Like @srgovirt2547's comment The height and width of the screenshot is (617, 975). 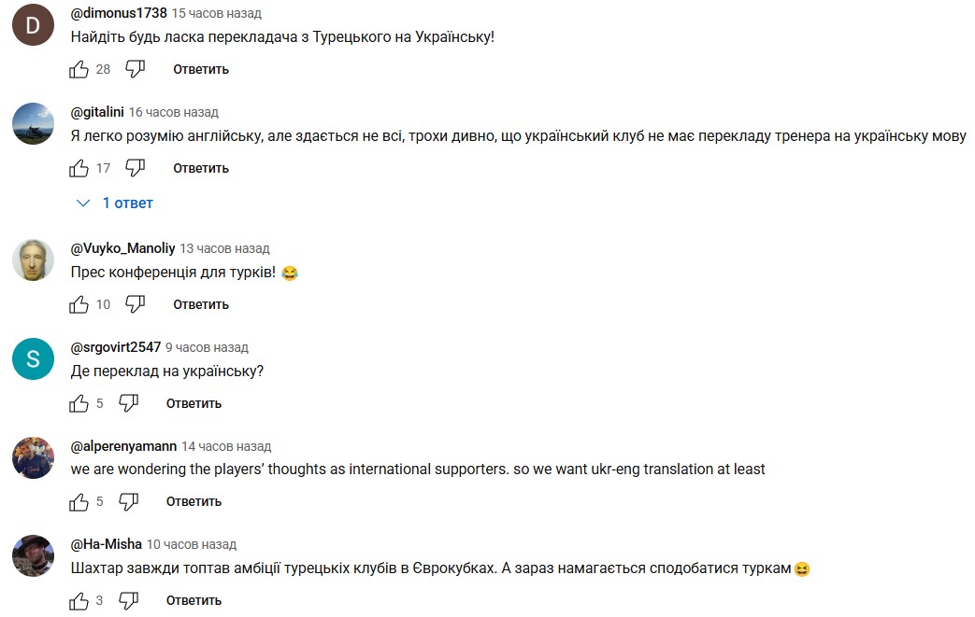point(80,403)
